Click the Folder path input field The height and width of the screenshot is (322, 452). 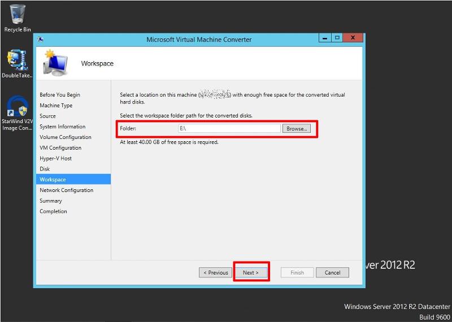pyautogui.click(x=229, y=129)
